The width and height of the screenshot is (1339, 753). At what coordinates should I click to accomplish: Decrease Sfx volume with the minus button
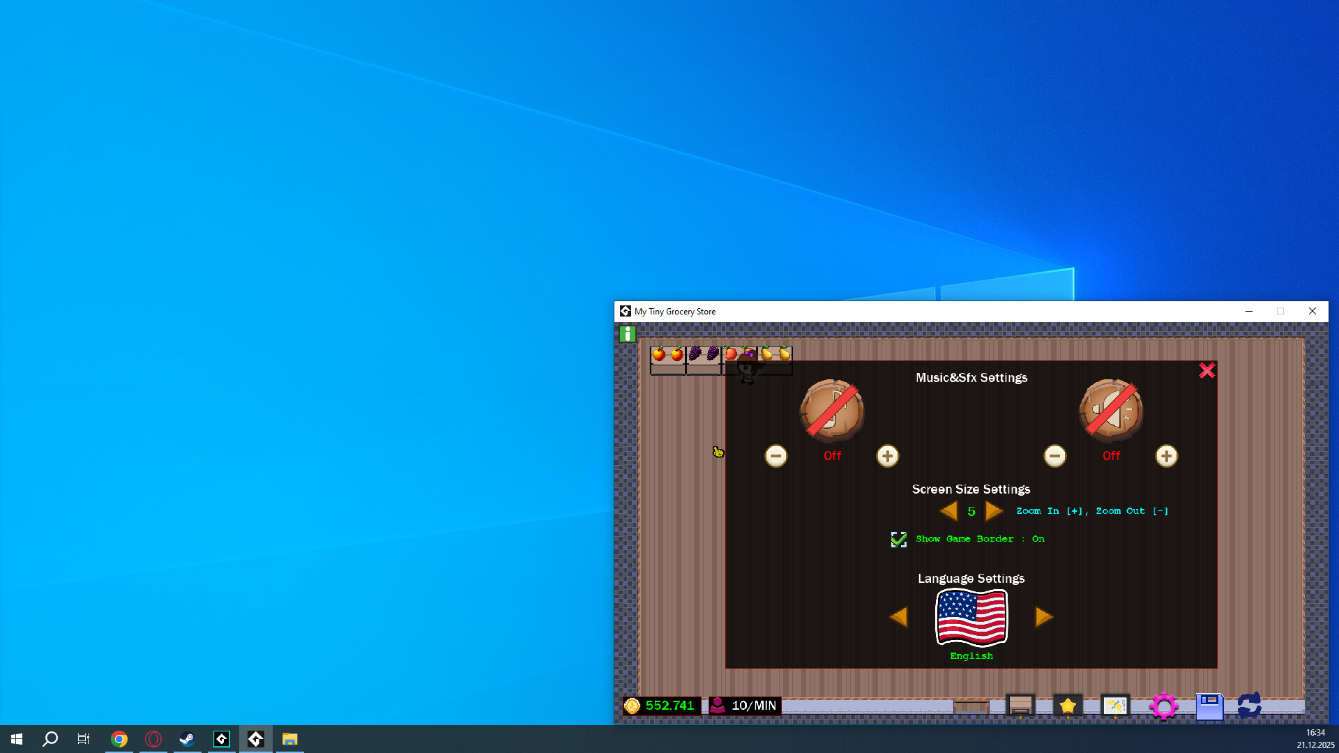pyautogui.click(x=1055, y=456)
